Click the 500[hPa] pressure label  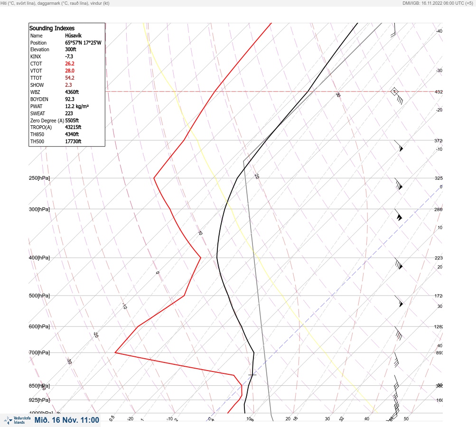coord(39,296)
